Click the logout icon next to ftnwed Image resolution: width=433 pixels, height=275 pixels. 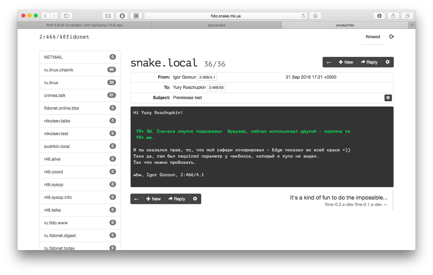[392, 37]
